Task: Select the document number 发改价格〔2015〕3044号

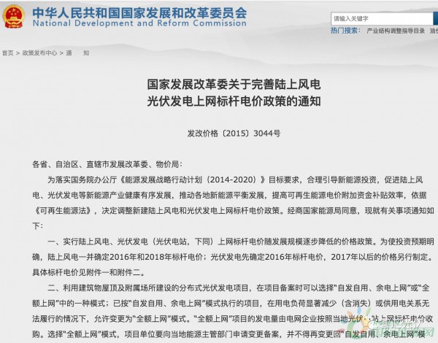Action: tap(234, 134)
